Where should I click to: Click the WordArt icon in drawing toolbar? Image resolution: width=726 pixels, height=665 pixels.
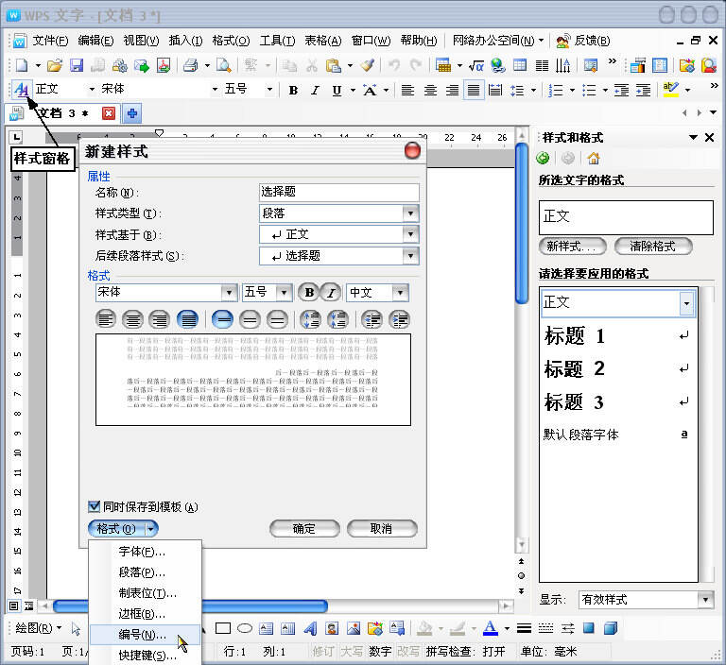click(x=310, y=628)
